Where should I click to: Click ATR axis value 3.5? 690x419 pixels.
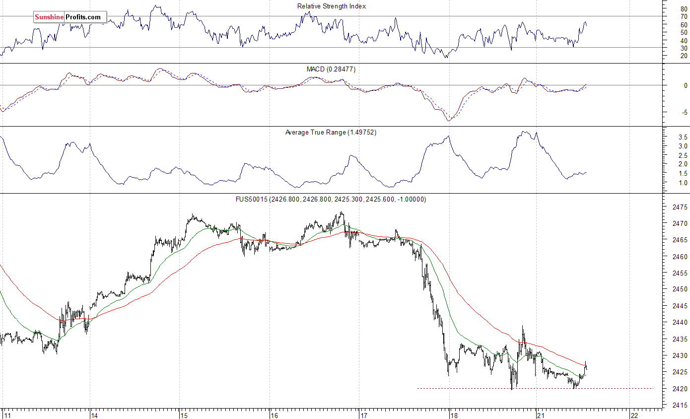[683, 137]
